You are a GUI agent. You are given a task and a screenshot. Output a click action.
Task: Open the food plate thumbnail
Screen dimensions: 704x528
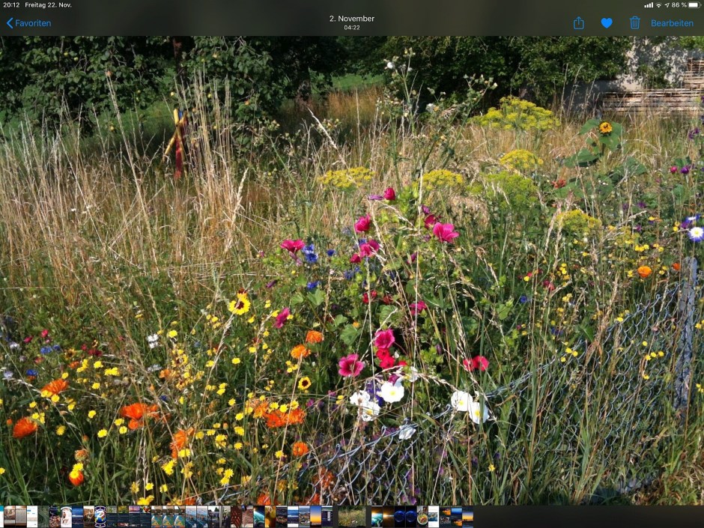423,517
